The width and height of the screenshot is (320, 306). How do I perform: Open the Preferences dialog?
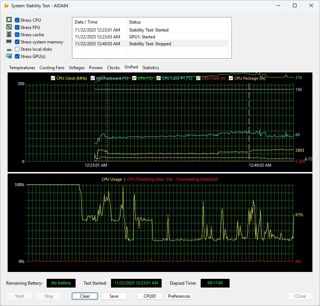click(x=179, y=296)
